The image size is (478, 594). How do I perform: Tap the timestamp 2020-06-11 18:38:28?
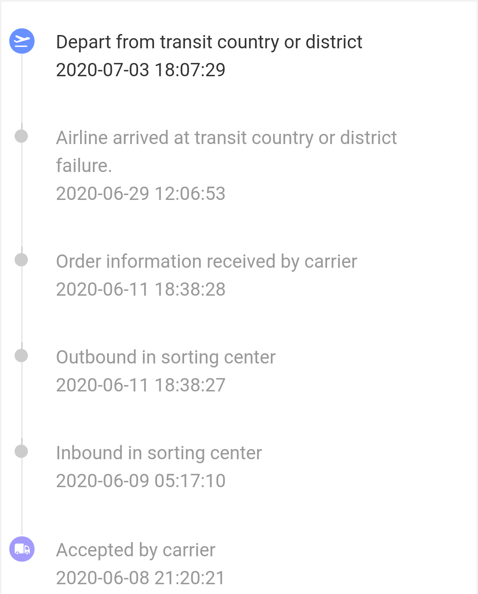click(x=141, y=289)
